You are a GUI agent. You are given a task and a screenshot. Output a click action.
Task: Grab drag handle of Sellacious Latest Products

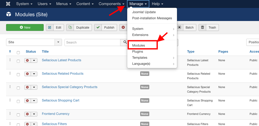click(x=10, y=60)
